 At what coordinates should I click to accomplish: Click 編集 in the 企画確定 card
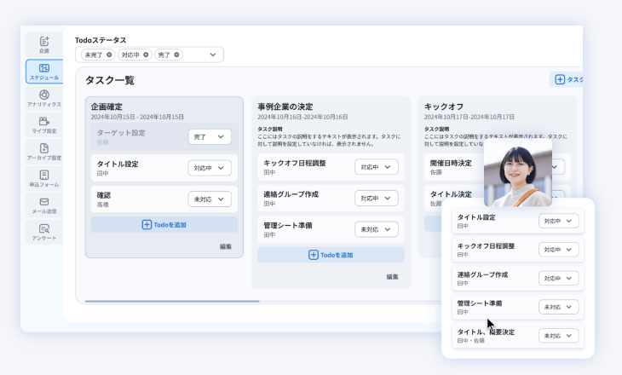226,246
